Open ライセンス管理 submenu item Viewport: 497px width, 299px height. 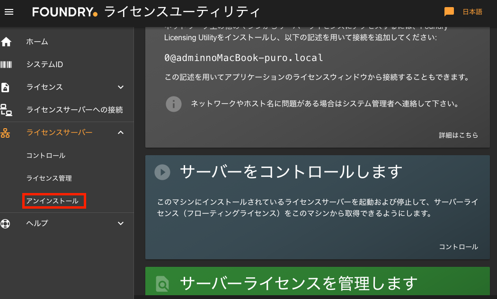pos(49,178)
